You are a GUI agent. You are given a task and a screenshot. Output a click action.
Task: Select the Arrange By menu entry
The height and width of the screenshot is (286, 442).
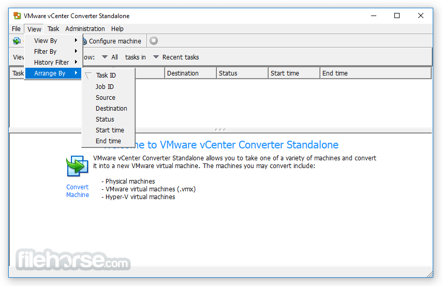(x=53, y=73)
